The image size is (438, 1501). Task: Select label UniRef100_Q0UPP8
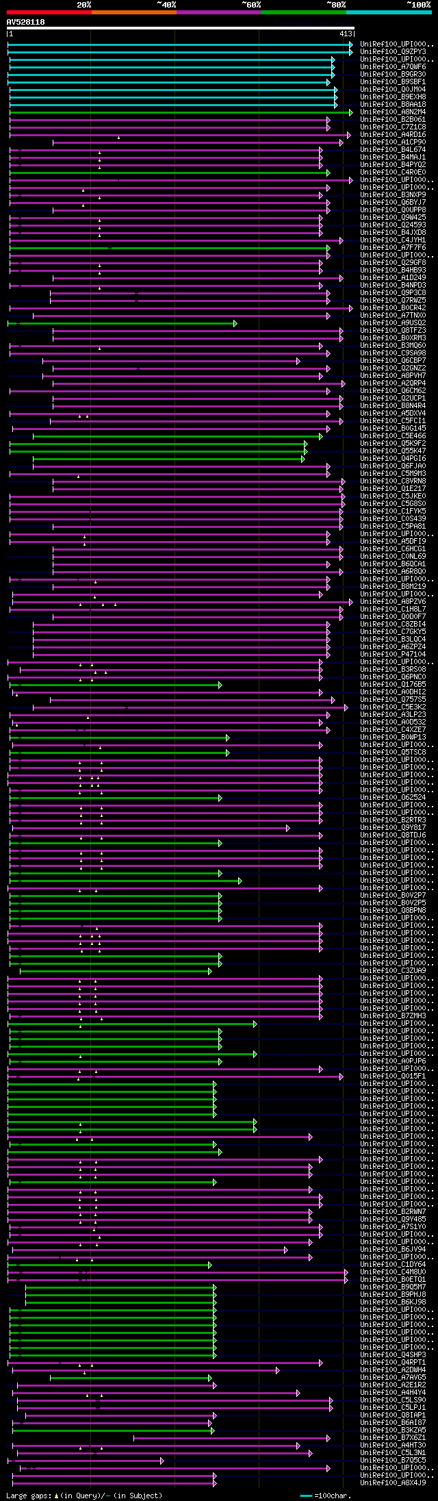tap(393, 210)
